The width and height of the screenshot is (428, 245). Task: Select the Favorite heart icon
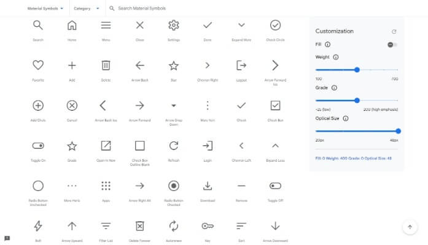(38, 65)
